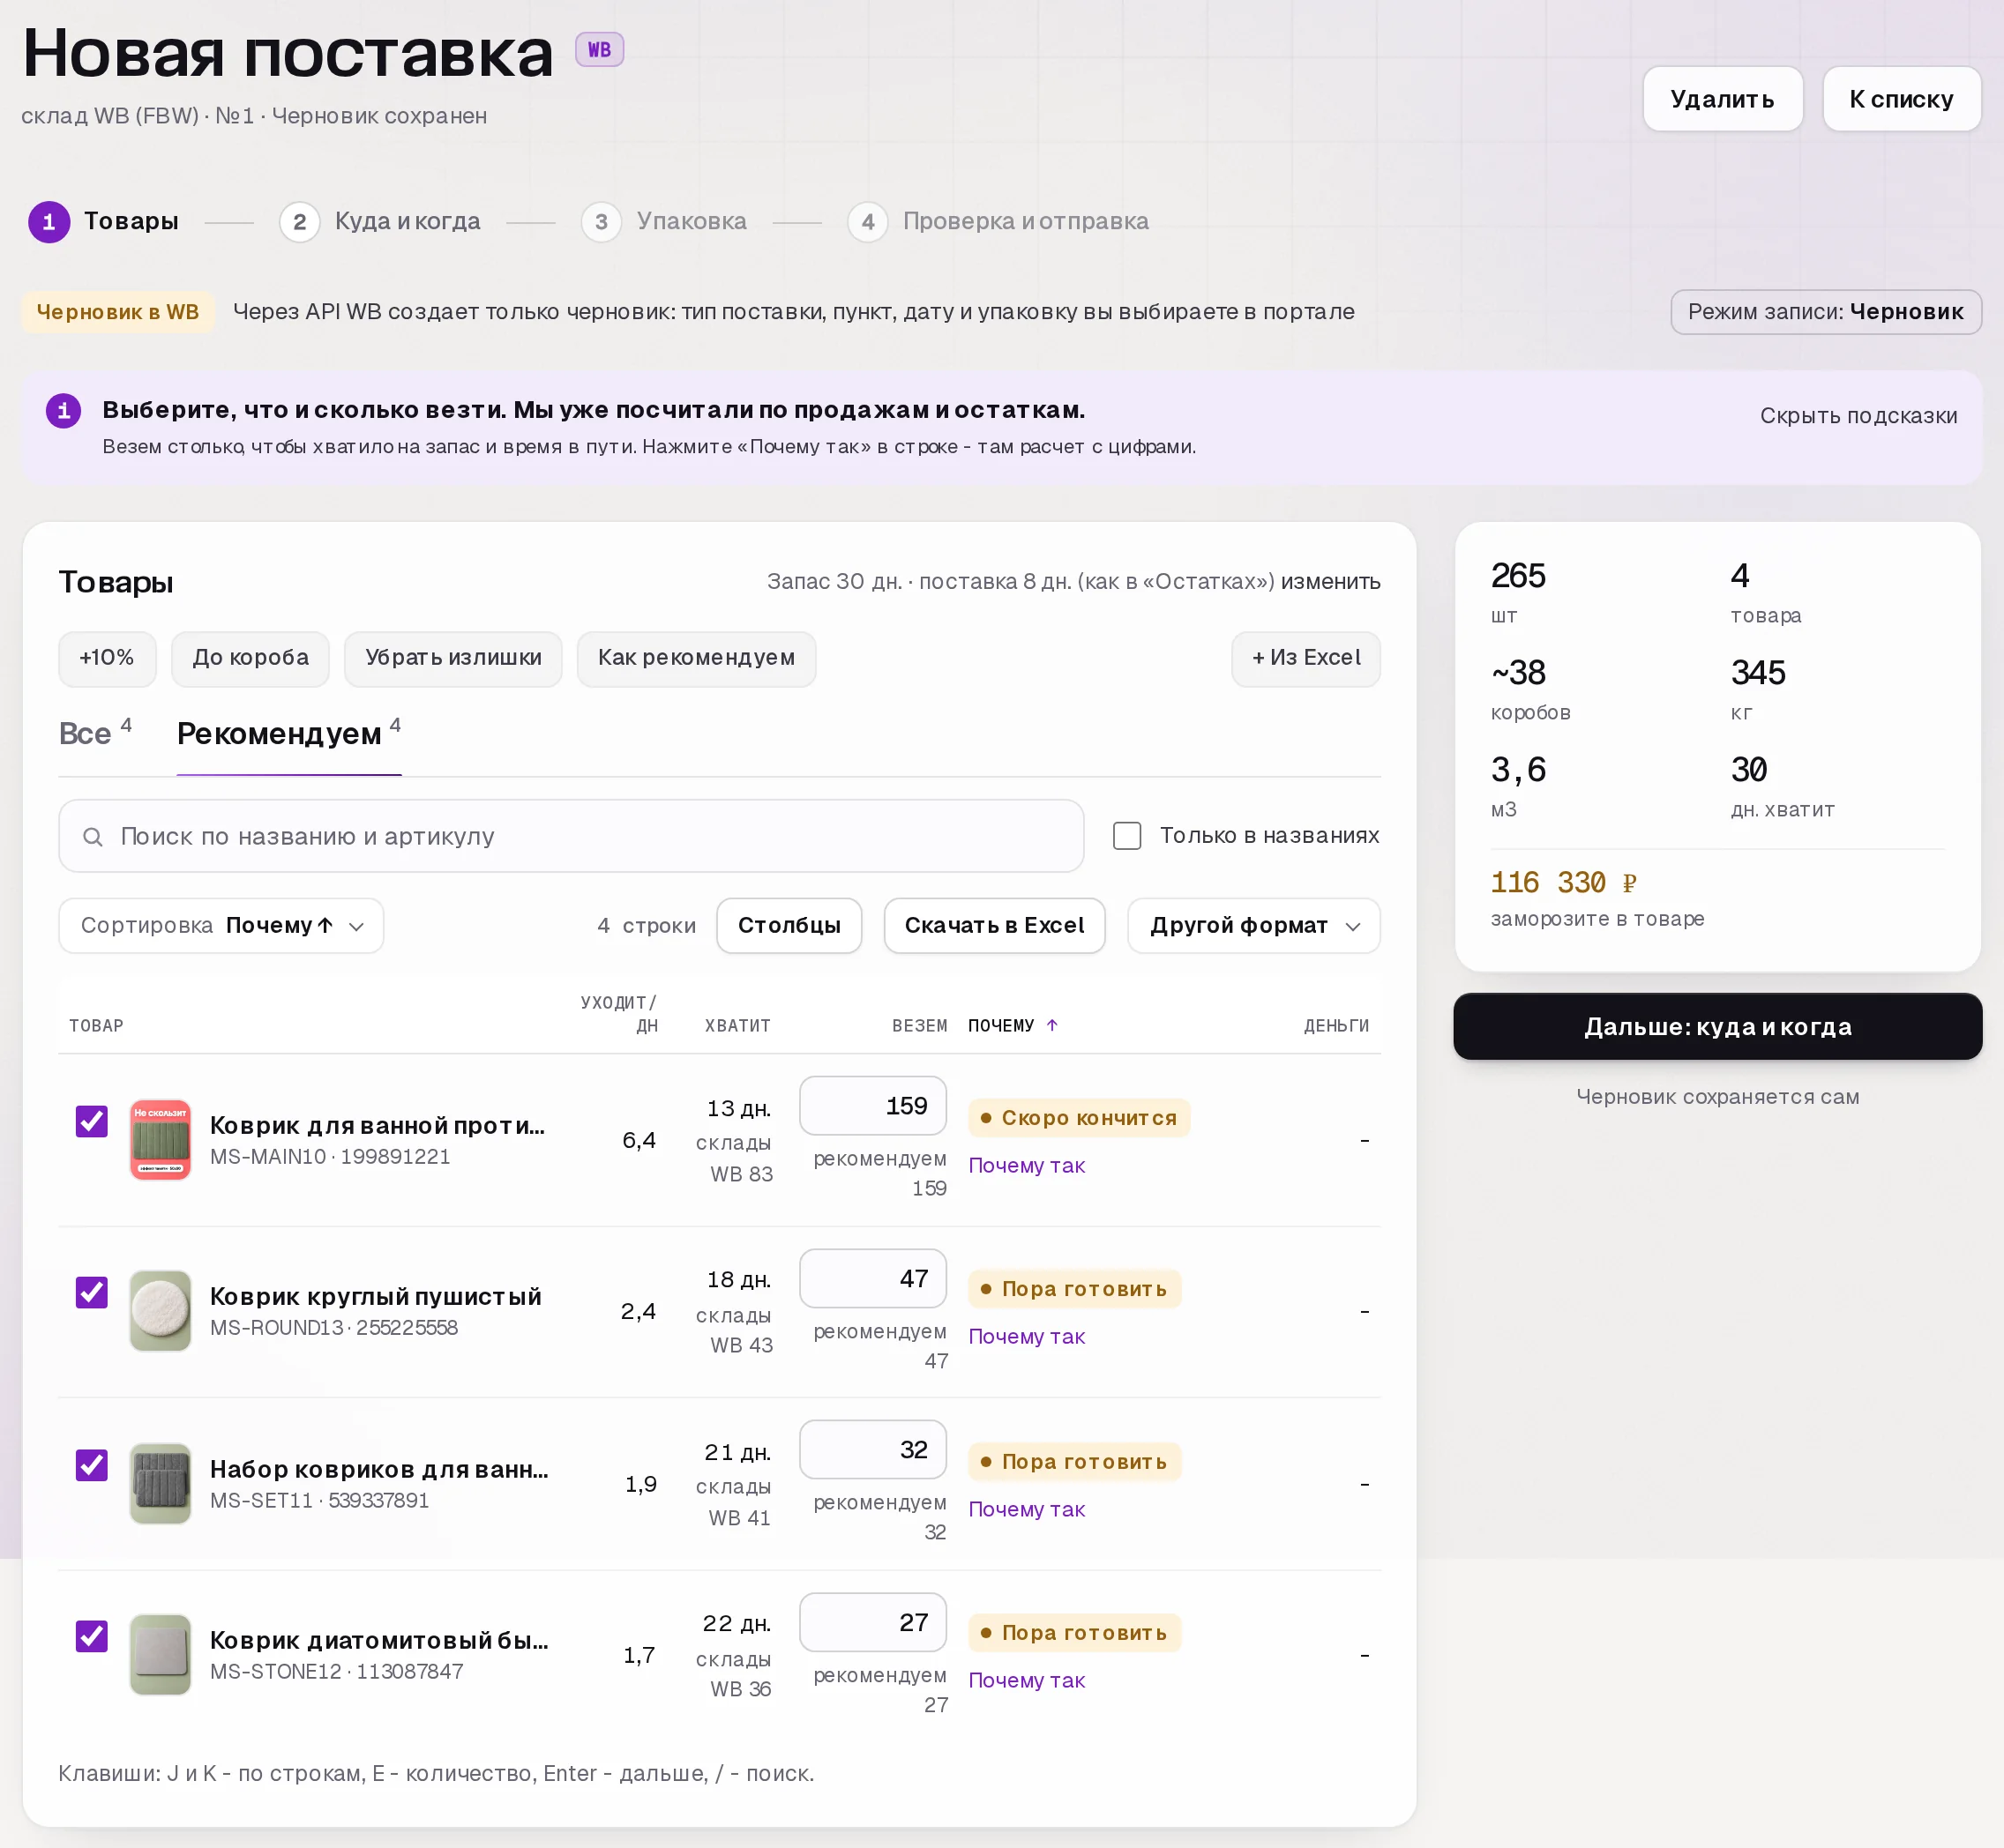The height and width of the screenshot is (1848, 2004).
Task: Click the quantity field showing 32
Action: [872, 1450]
